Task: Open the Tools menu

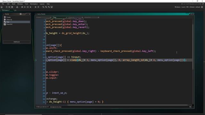Action: pos(26,4)
